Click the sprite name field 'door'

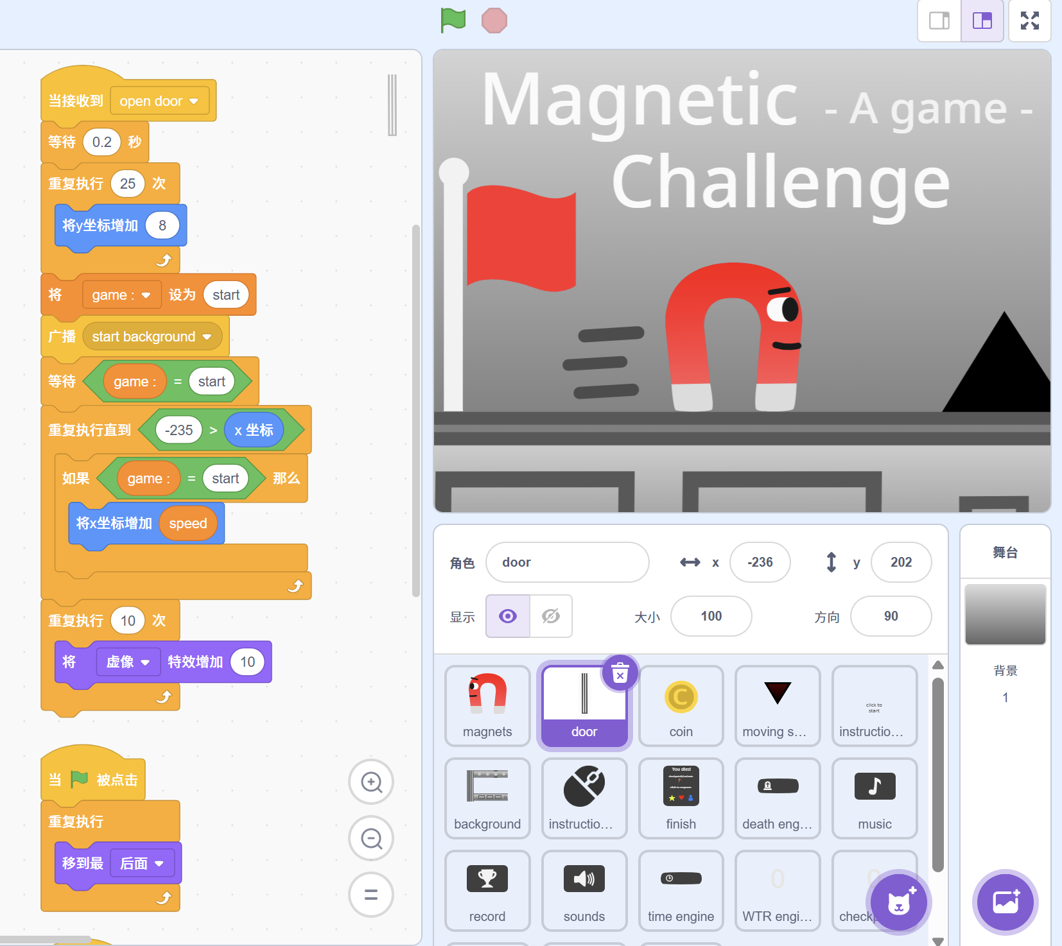[567, 562]
